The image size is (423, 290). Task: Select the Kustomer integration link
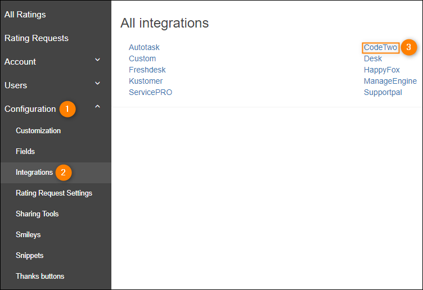point(146,81)
